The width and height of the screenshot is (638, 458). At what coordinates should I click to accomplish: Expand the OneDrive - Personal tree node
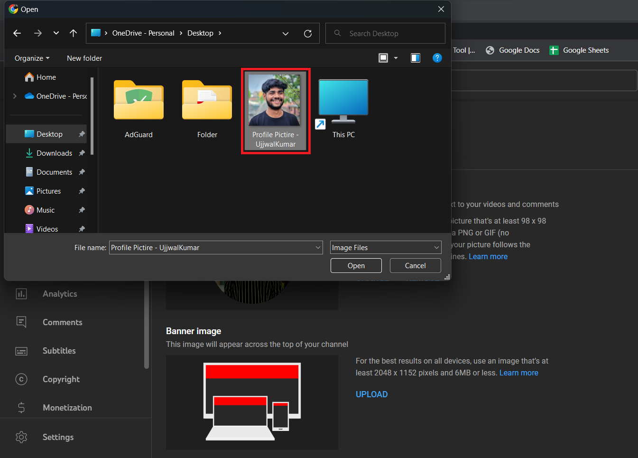click(x=15, y=96)
